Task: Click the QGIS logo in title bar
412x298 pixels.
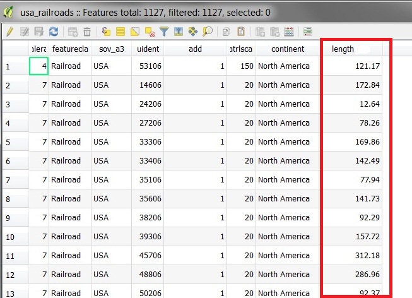Action: coord(9,12)
